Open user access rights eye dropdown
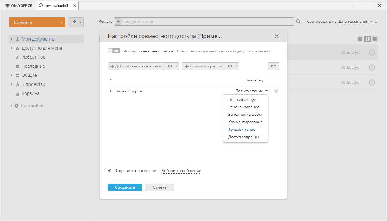Screen dimensions: 387x221 pyautogui.click(x=172, y=66)
